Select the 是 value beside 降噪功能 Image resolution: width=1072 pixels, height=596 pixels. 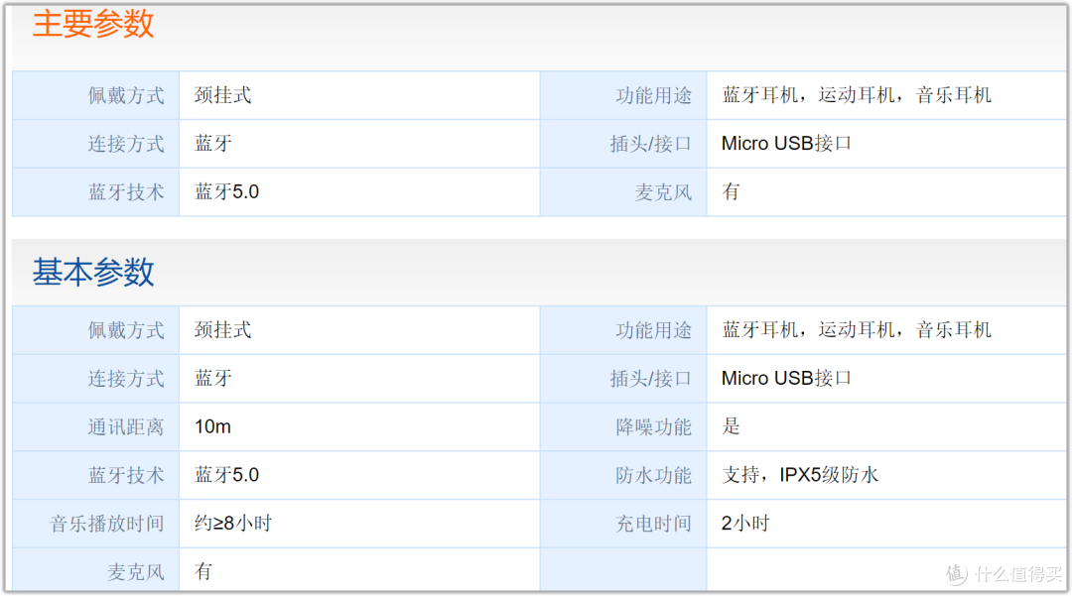pos(731,426)
